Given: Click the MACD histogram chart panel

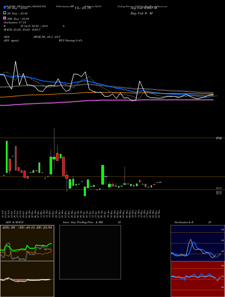Looking at the screenshot, I should tap(27, 279).
